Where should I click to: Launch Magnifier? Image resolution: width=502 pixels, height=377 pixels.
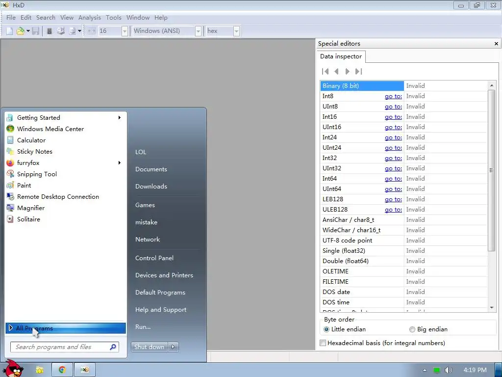coord(65,208)
